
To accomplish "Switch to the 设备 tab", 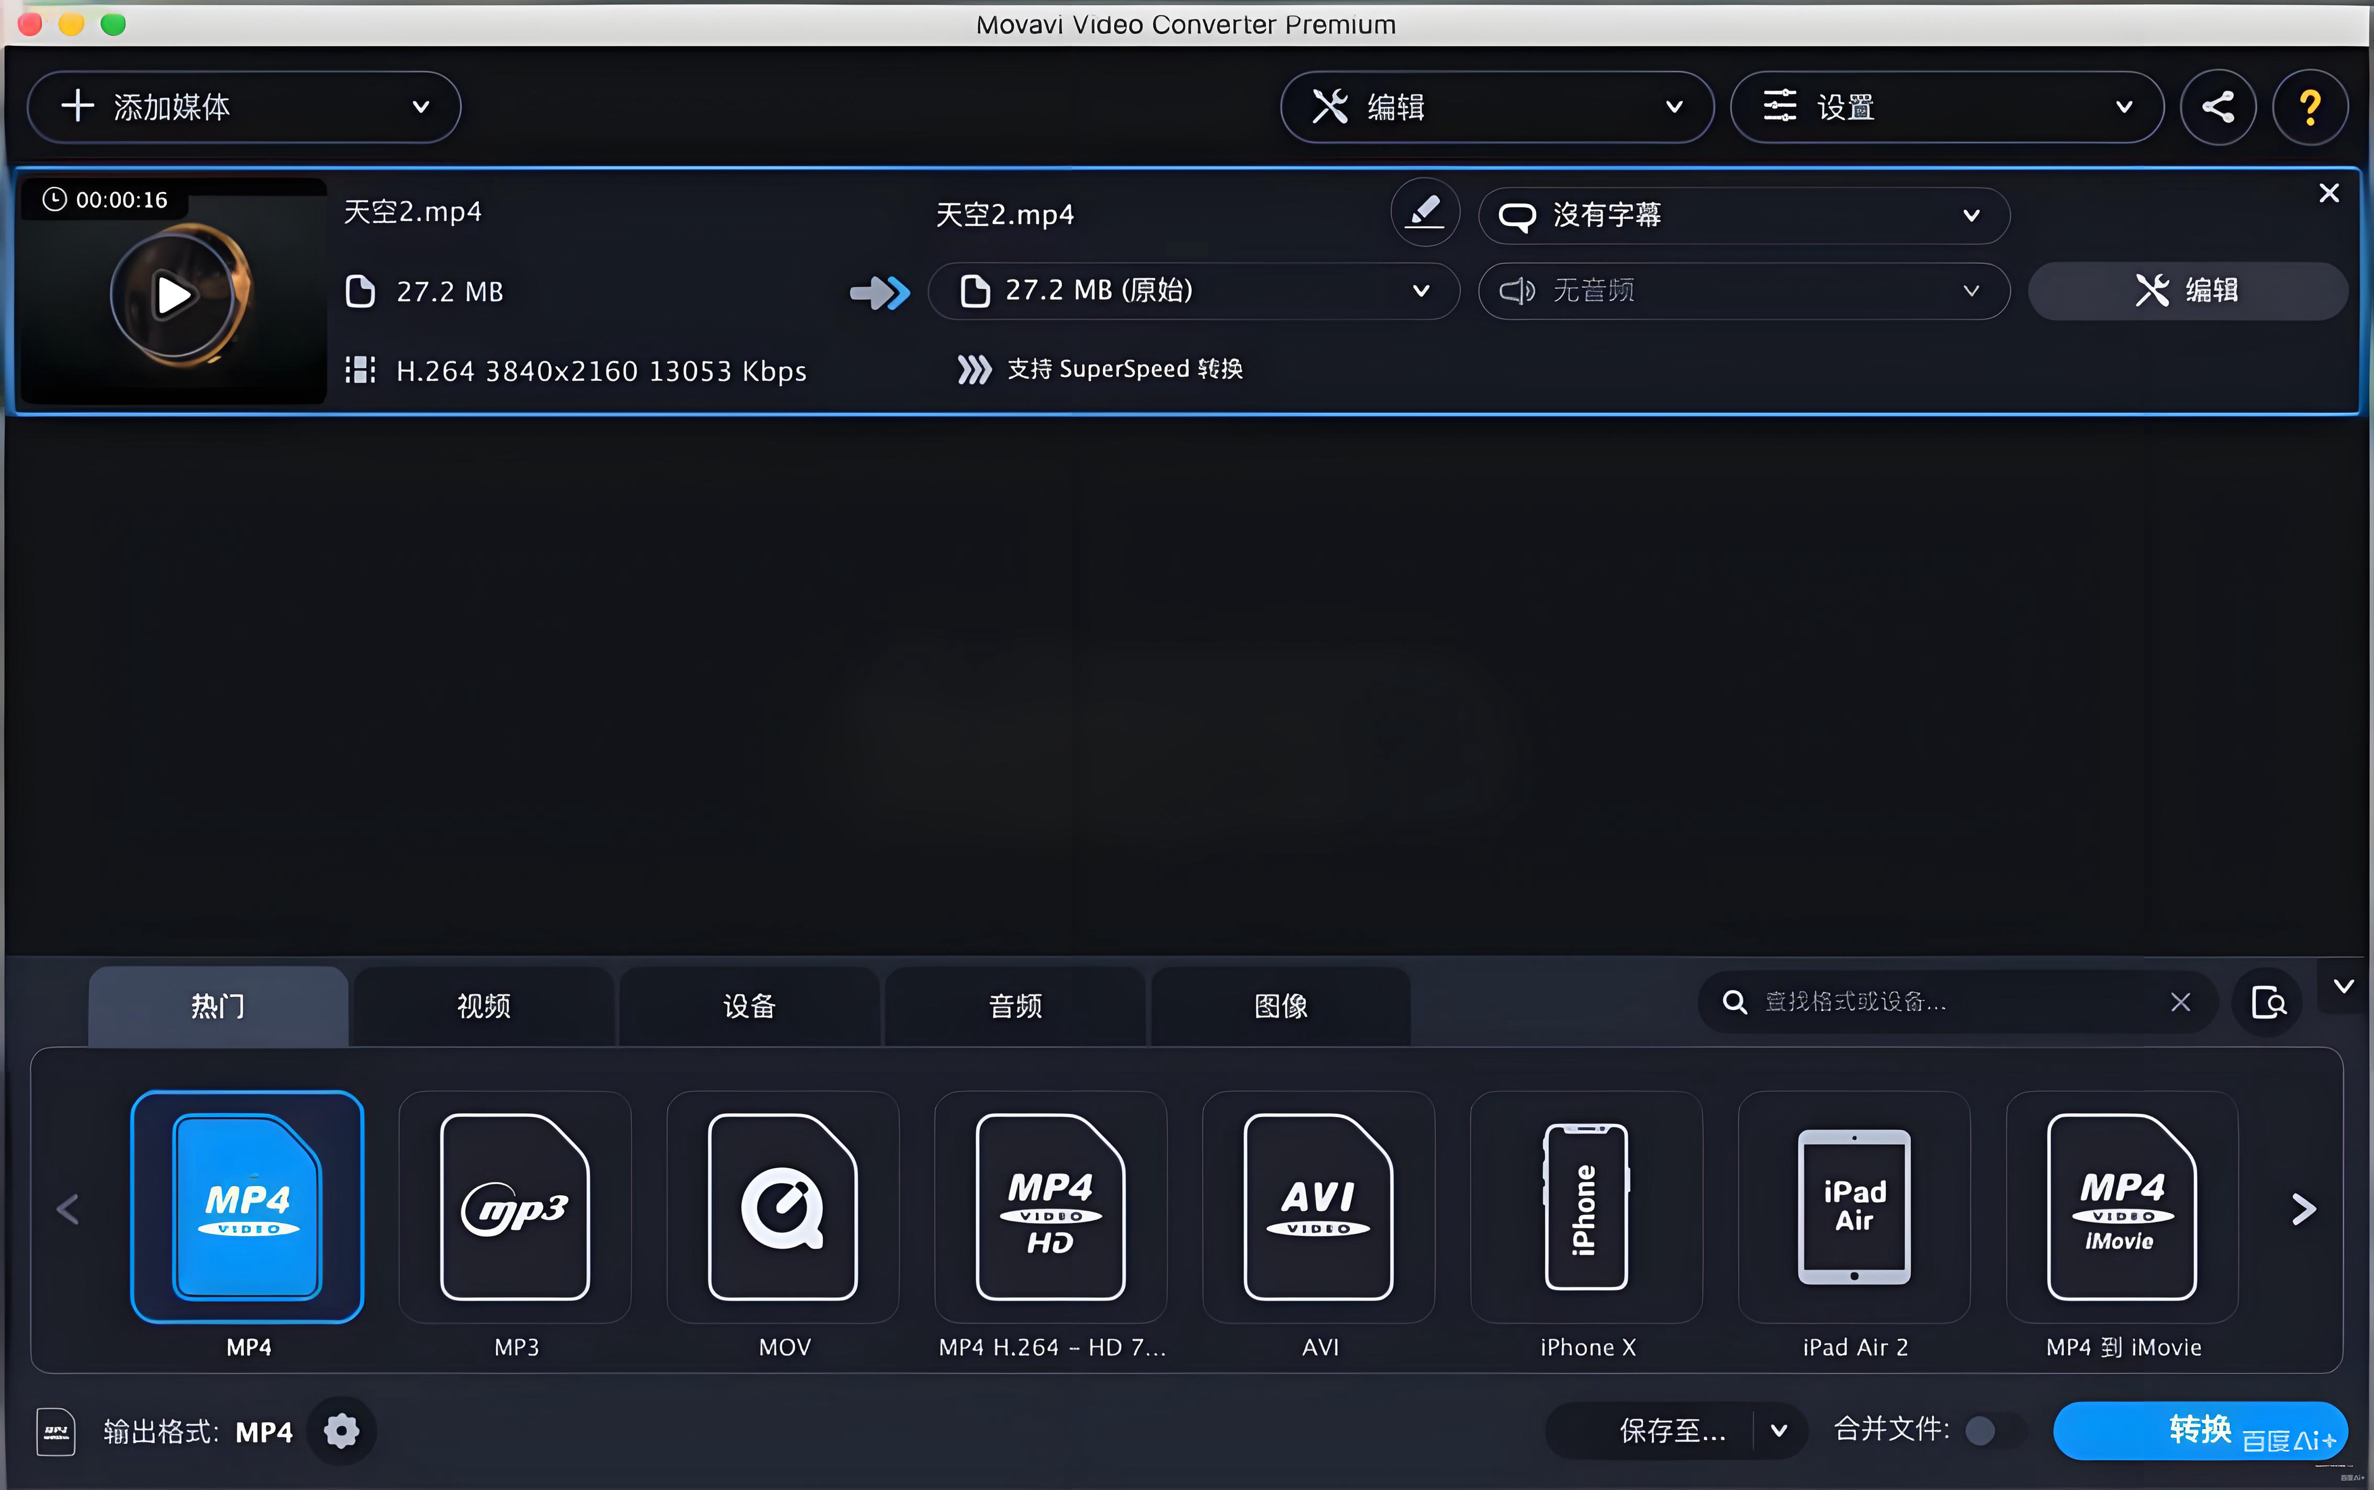I will pyautogui.click(x=749, y=1006).
